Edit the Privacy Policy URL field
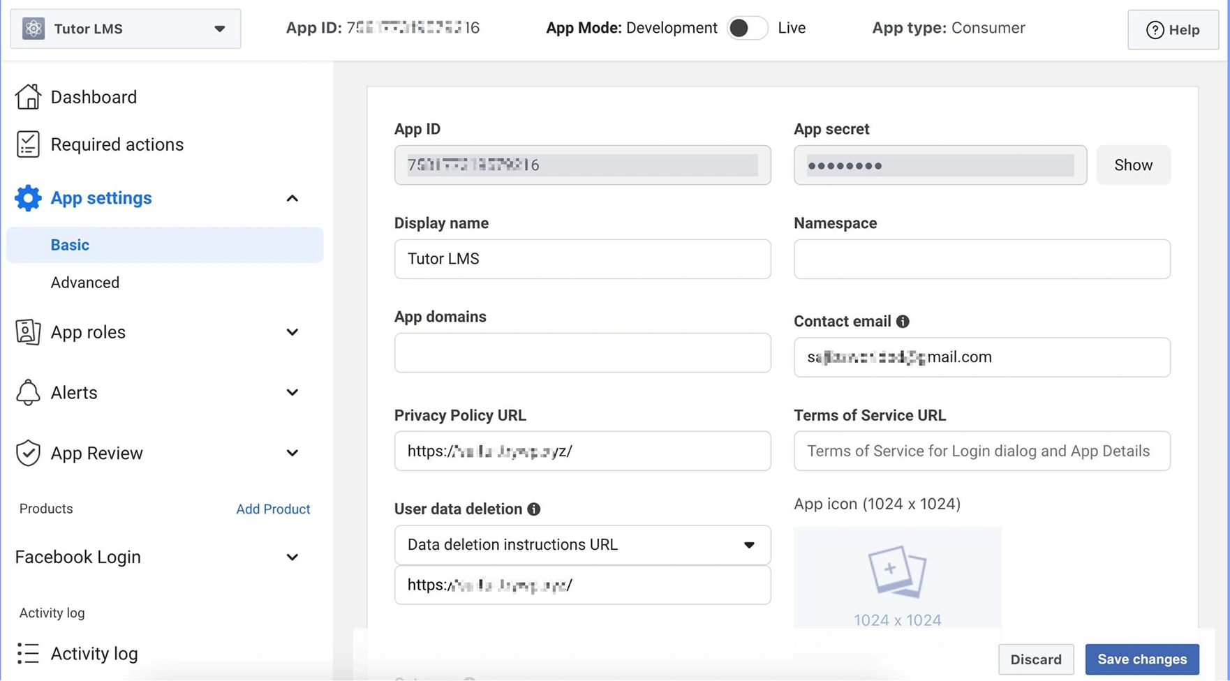The width and height of the screenshot is (1230, 681). 582,451
